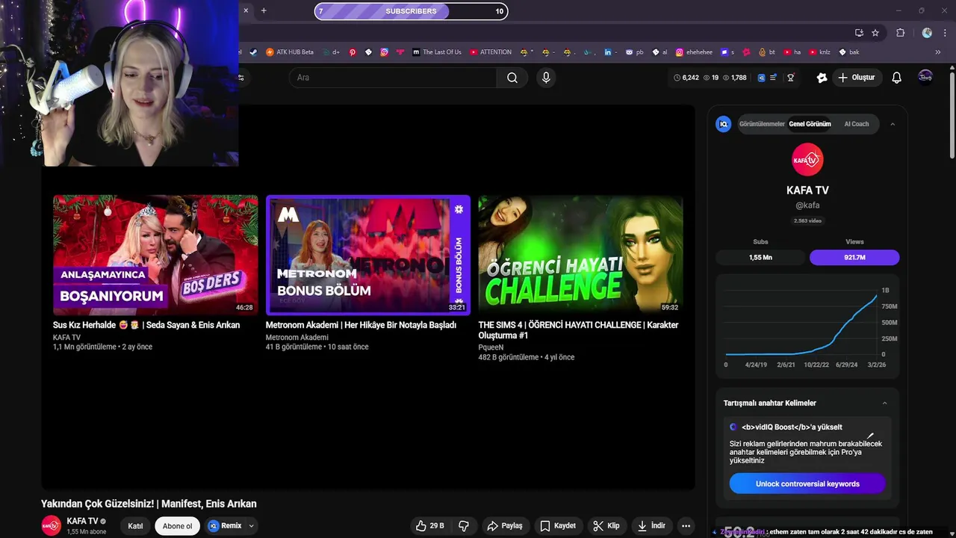Click the KAFA TV logo in vidIQ panel
956x538 pixels.
tap(807, 160)
